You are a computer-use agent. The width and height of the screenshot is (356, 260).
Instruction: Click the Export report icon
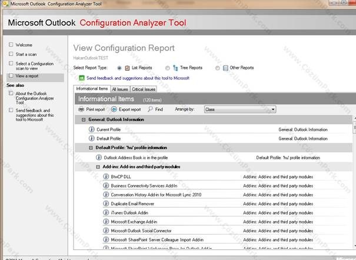tap(114, 110)
